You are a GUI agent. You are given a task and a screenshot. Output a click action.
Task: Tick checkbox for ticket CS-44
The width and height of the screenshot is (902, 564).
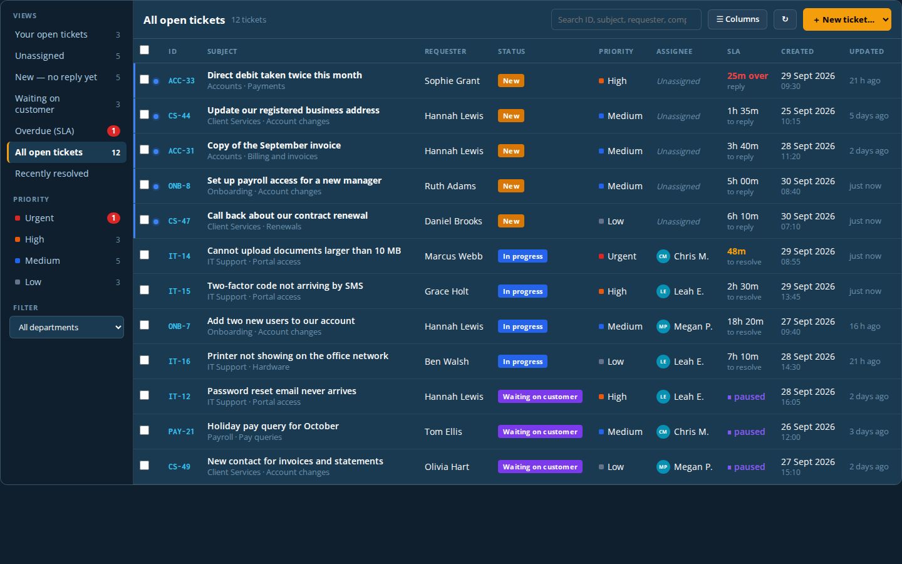coord(145,115)
